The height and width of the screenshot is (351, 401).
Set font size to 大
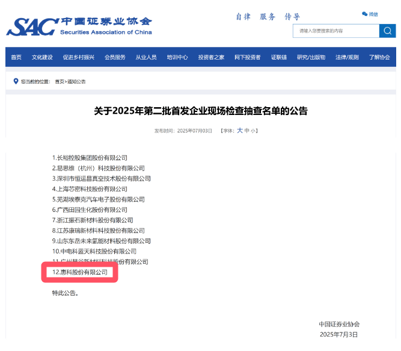pyautogui.click(x=240, y=130)
